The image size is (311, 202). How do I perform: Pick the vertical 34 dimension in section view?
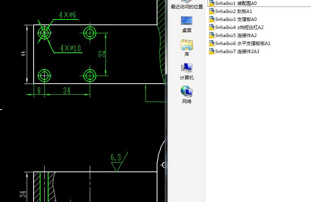coord(23,194)
